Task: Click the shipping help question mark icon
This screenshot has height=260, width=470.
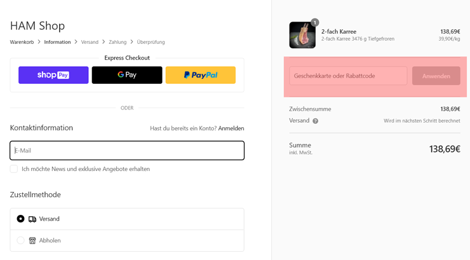Action: 315,121
